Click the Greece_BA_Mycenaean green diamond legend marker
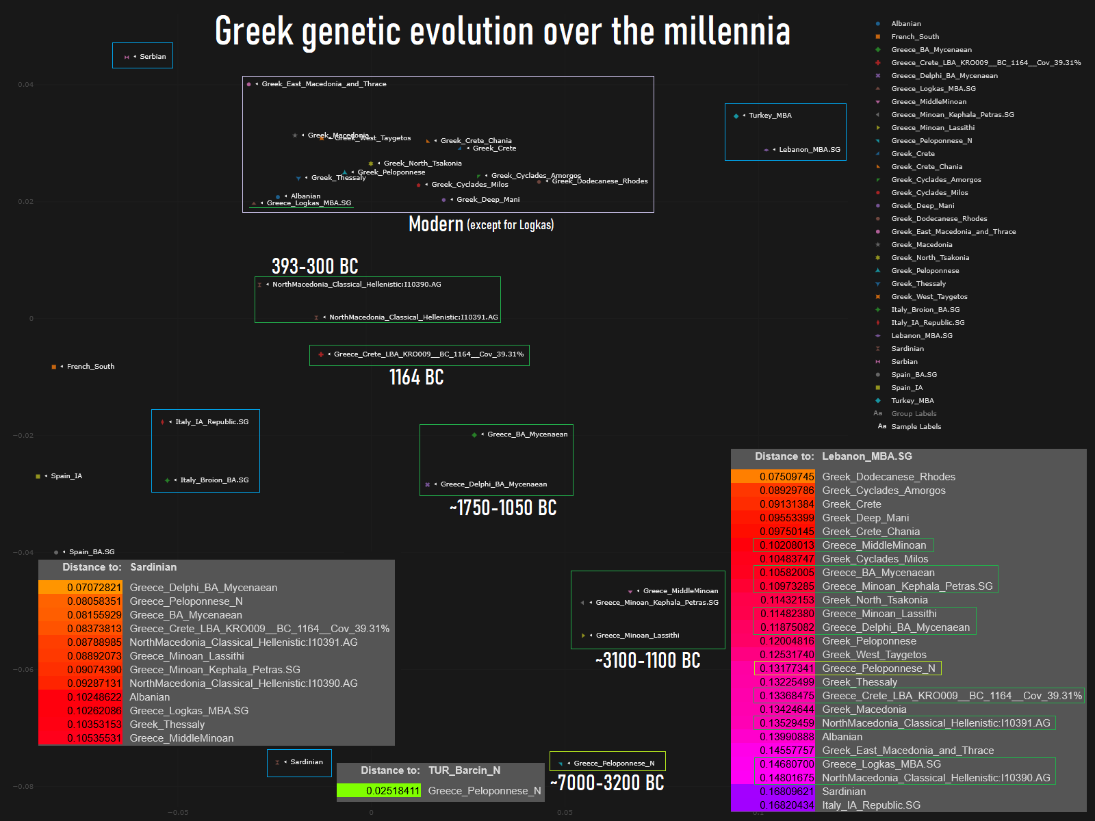The height and width of the screenshot is (821, 1095). pos(878,50)
